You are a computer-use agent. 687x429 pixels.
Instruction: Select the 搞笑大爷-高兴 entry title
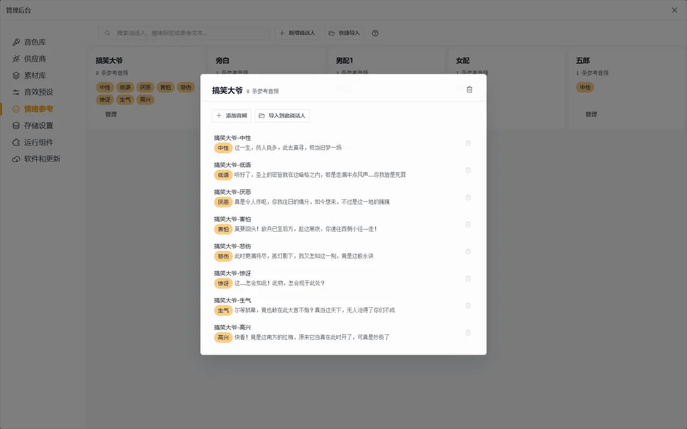(x=232, y=327)
